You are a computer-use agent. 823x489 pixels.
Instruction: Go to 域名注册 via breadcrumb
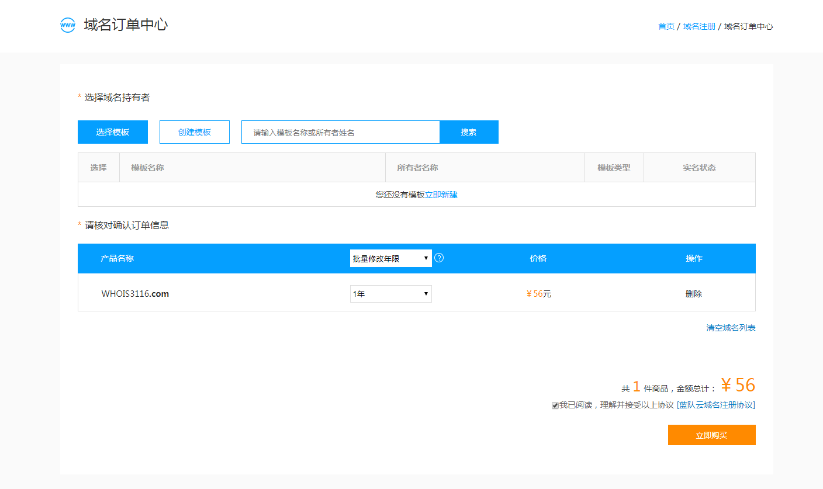point(698,26)
